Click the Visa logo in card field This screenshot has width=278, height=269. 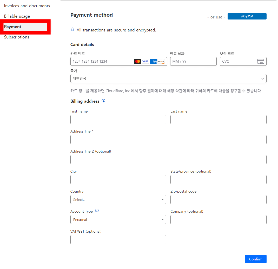[145, 61]
